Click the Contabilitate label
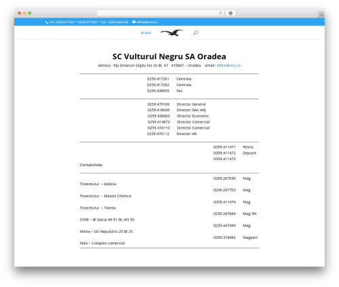339x287 pixels. (x=91, y=165)
